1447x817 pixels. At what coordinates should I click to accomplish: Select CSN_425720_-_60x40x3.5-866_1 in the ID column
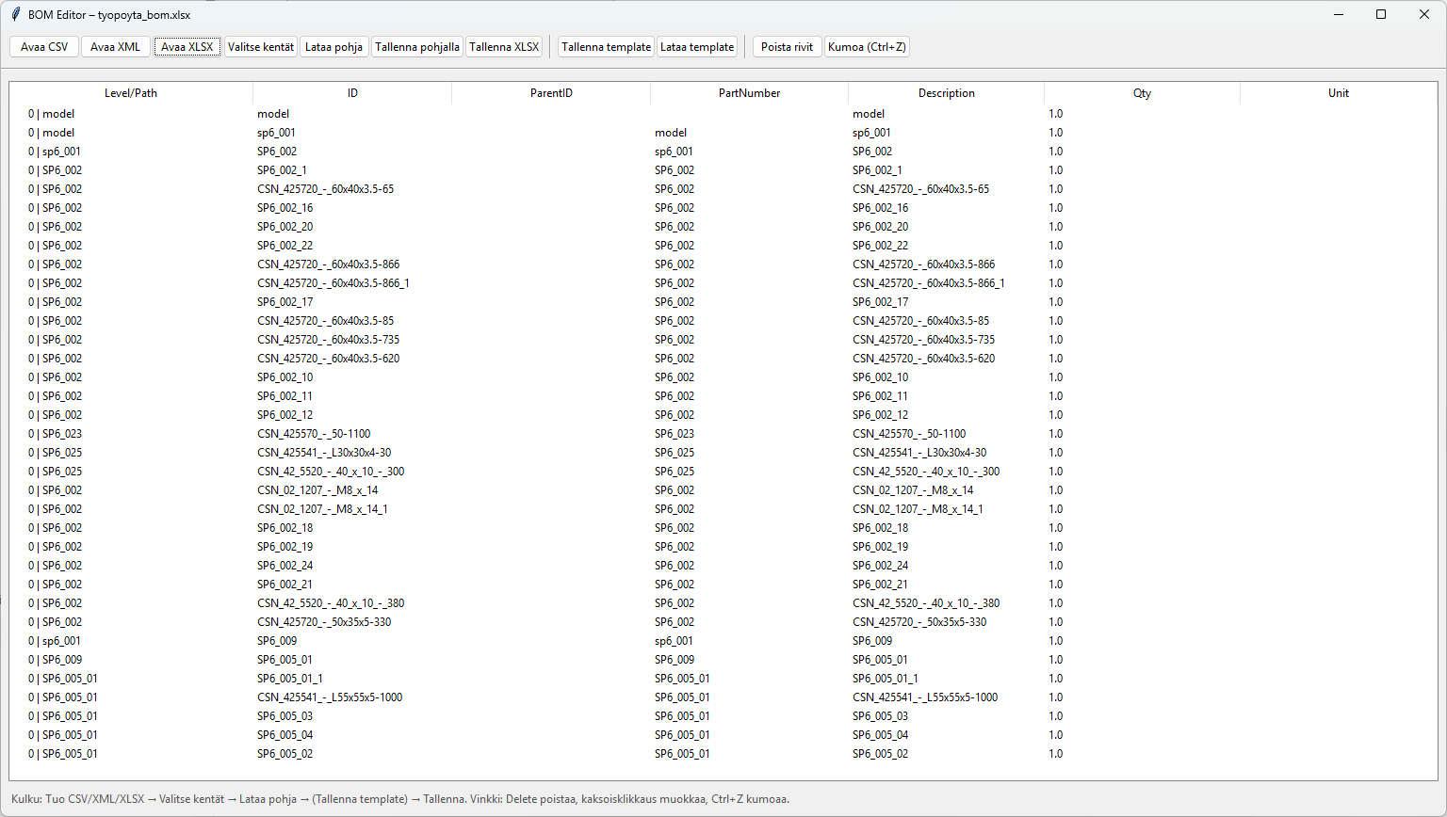click(333, 283)
